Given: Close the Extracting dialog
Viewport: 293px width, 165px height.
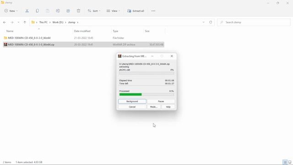Looking at the screenshot, I should coord(172,56).
